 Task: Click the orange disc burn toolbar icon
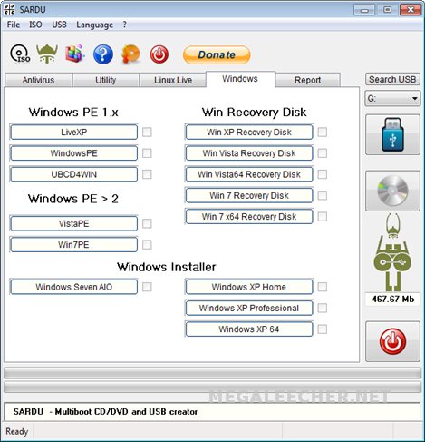pos(130,54)
